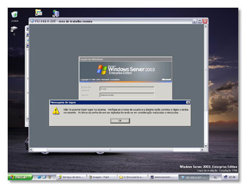This screenshot has width=246, height=188.
Task: Switch to the Serviços de terminal taskbar item
Action: pos(71,177)
